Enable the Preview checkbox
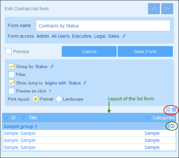Image resolution: width=179 pixels, height=158 pixels. tap(8, 51)
